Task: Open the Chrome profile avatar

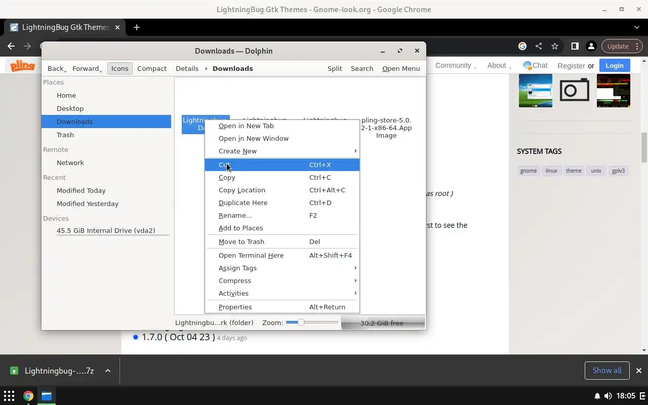Action: 591,46
